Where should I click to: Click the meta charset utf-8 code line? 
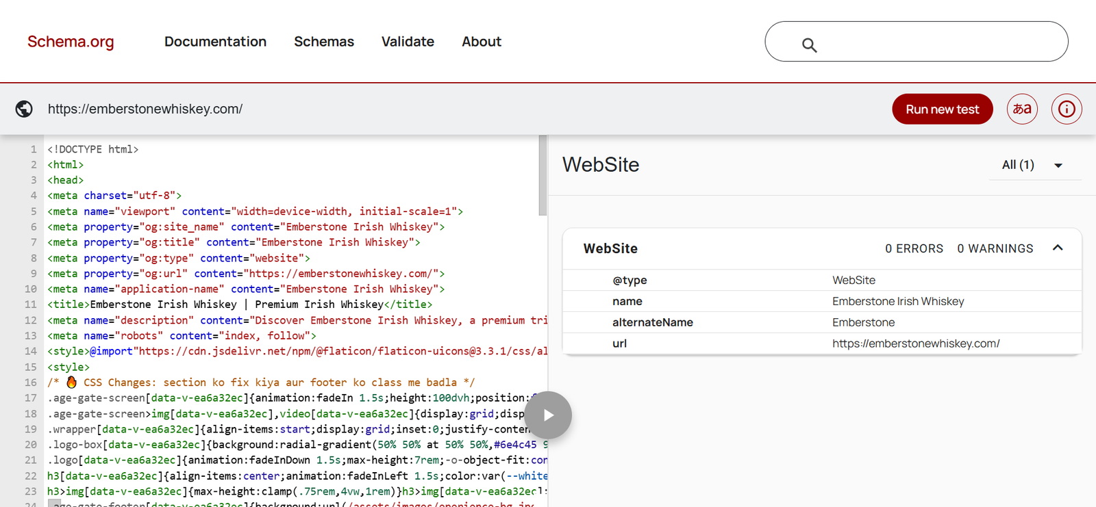pos(114,196)
